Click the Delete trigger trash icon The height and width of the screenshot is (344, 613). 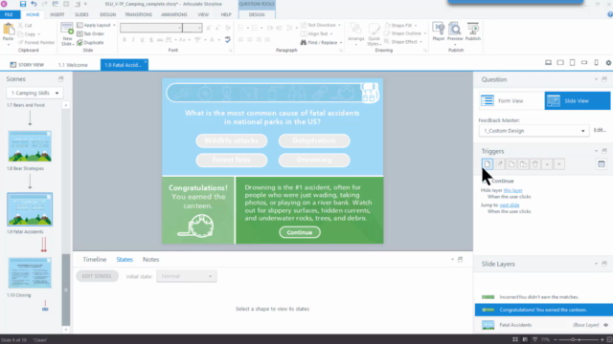(x=535, y=164)
